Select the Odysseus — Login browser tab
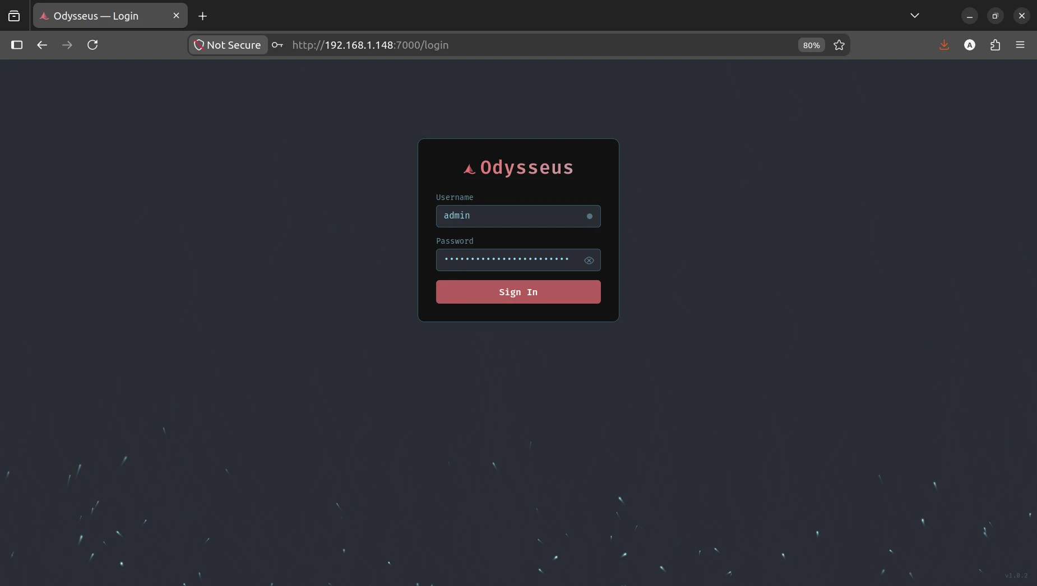 [x=110, y=16]
